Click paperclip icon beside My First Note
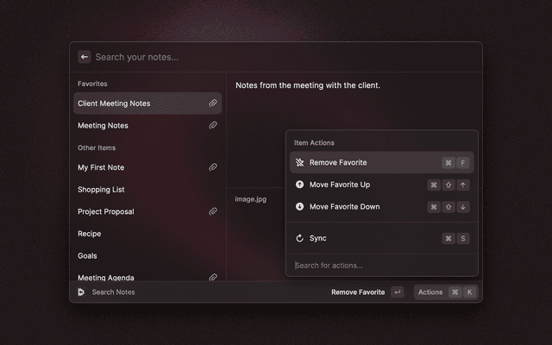 click(x=212, y=167)
